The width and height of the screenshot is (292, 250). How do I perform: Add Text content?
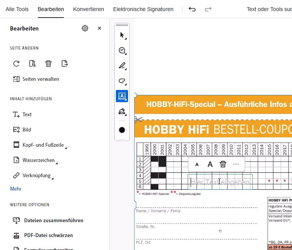coord(22,114)
